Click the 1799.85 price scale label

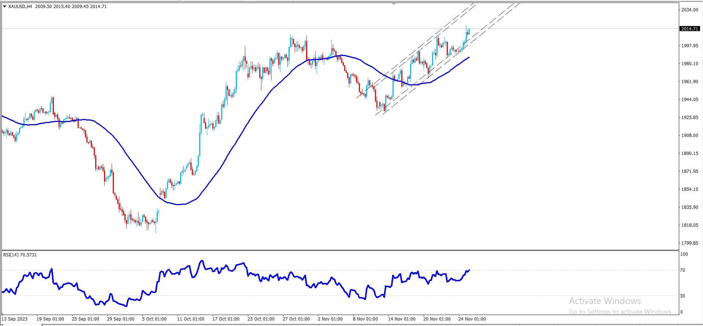coord(689,243)
